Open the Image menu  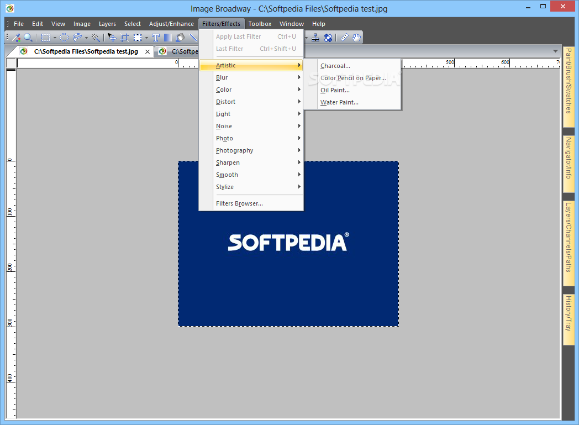tap(82, 24)
